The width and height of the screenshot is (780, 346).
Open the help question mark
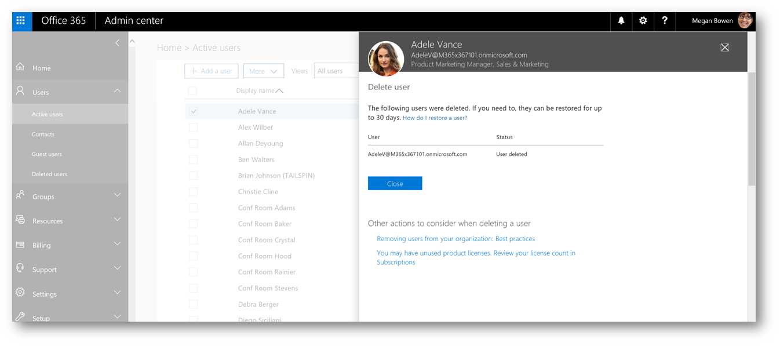pyautogui.click(x=665, y=21)
